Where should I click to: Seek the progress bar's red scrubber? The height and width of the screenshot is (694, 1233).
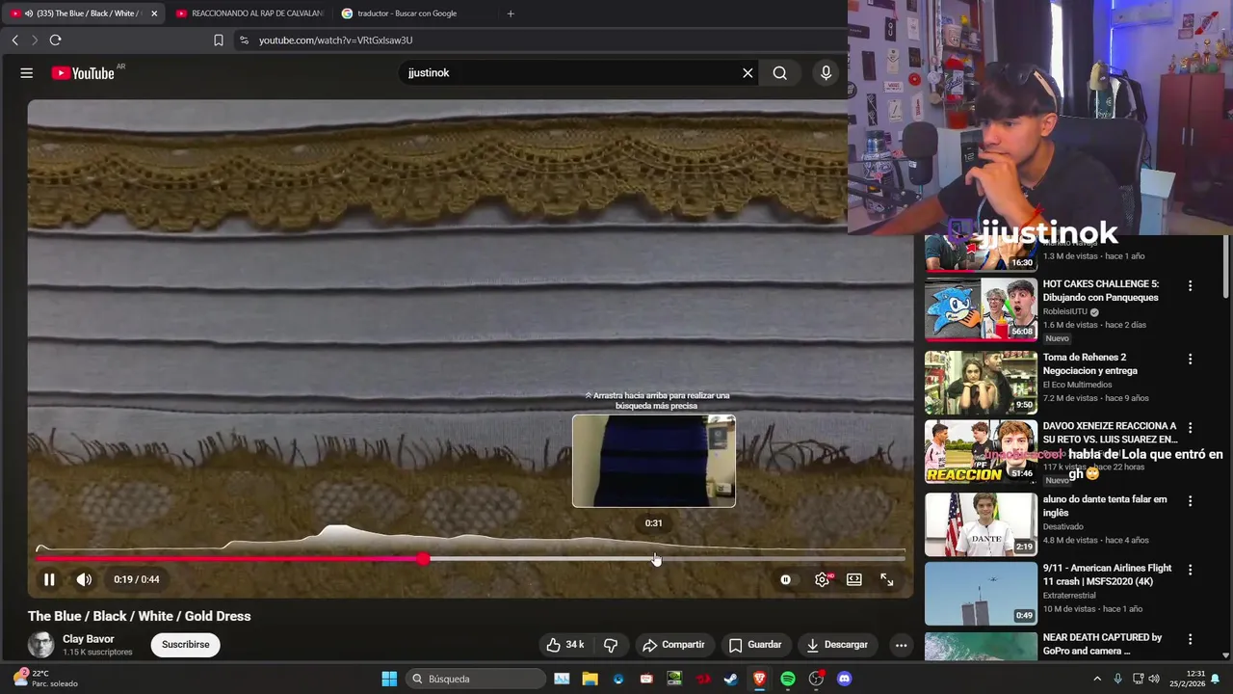(424, 559)
